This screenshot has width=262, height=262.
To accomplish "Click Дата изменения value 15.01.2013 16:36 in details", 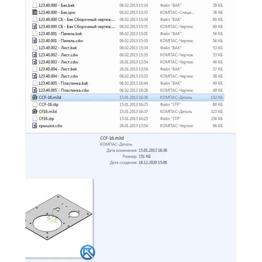I will pyautogui.click(x=153, y=150).
